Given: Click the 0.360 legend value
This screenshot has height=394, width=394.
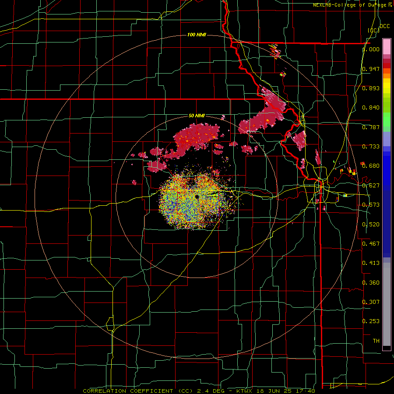Looking at the screenshot, I should [x=371, y=283].
